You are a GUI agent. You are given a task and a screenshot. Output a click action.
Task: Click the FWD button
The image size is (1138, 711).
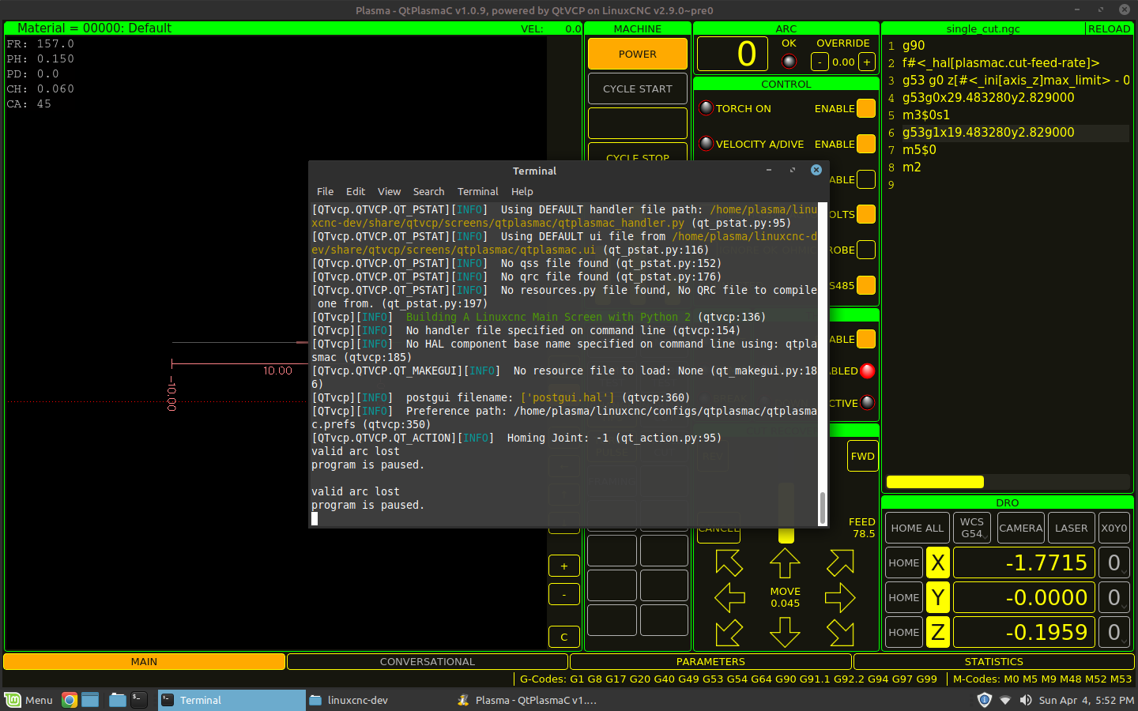862,456
